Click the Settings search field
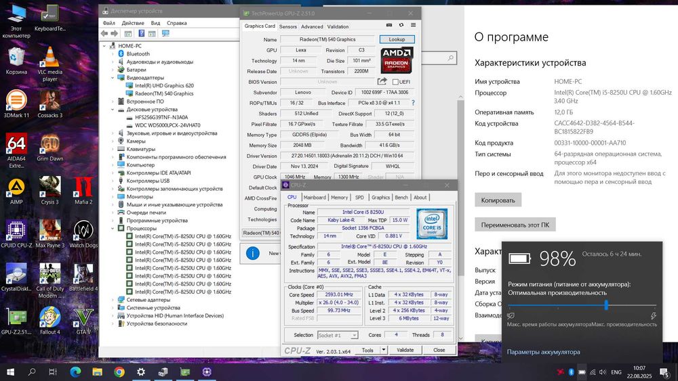The image size is (678, 381). (x=439, y=58)
